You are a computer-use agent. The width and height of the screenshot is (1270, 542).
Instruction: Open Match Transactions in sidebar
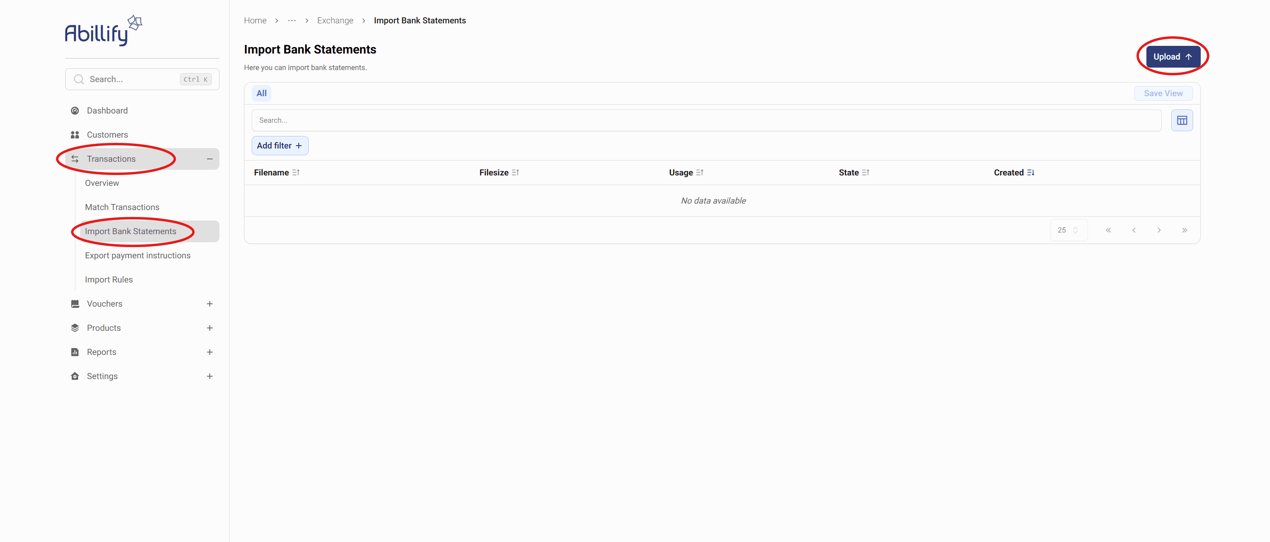coord(122,207)
